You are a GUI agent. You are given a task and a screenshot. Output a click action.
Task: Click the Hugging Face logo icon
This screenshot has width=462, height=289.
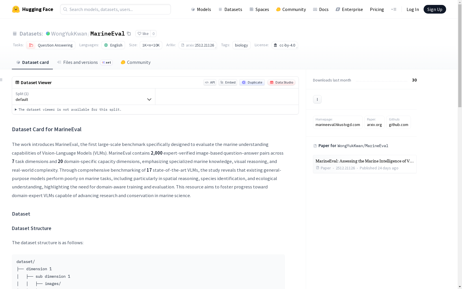point(16,9)
